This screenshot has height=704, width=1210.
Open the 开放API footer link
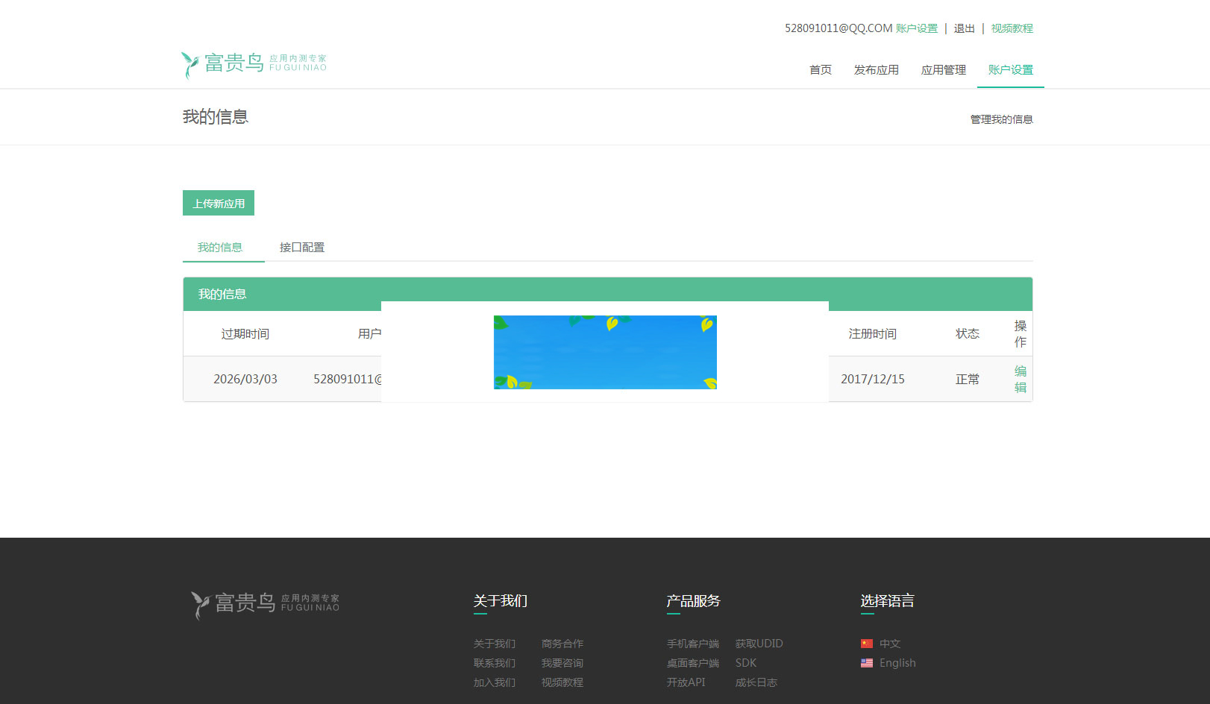(686, 682)
